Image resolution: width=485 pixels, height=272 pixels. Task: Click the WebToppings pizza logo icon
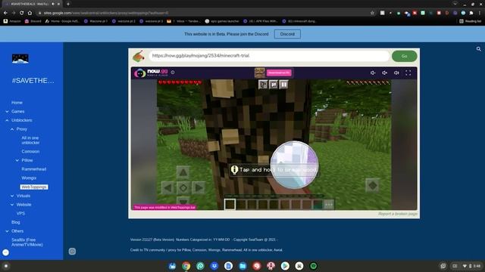tap(139, 56)
